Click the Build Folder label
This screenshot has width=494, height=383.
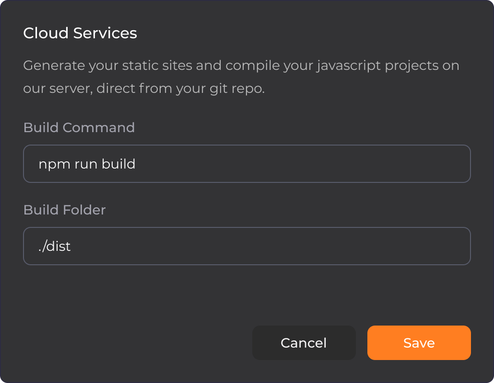click(64, 210)
